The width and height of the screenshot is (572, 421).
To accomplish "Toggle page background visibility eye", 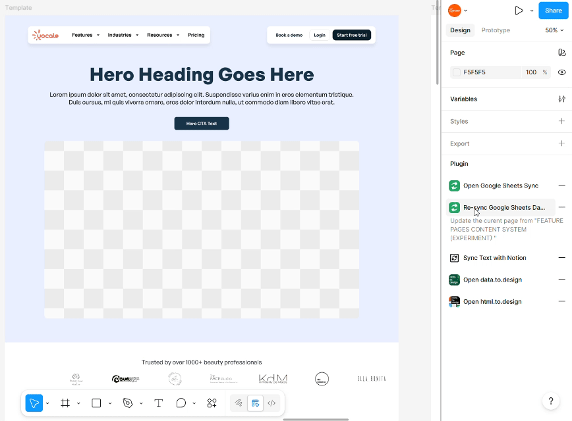I will pyautogui.click(x=561, y=72).
